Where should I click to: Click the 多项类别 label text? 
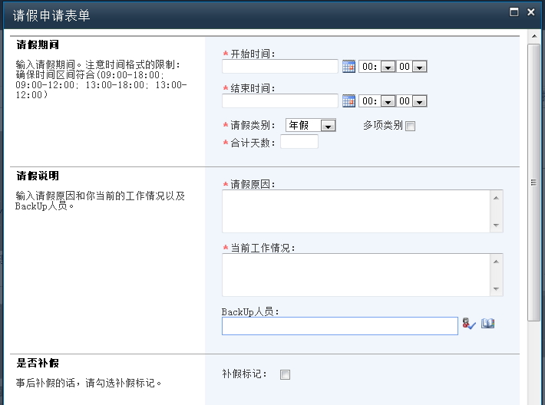(383, 125)
